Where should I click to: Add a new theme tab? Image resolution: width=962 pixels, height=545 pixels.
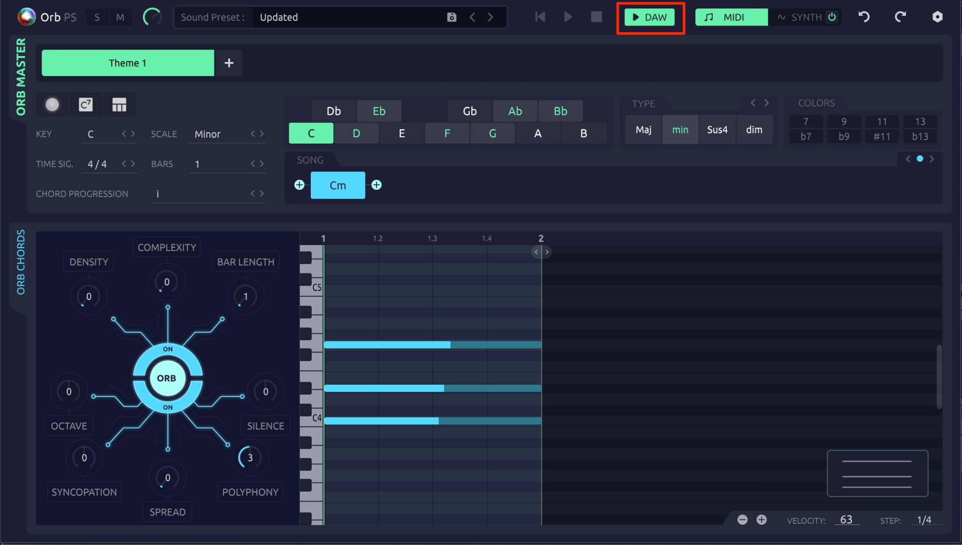click(x=229, y=63)
